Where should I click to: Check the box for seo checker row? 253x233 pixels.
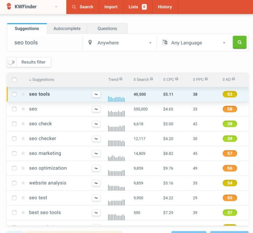pos(14,139)
